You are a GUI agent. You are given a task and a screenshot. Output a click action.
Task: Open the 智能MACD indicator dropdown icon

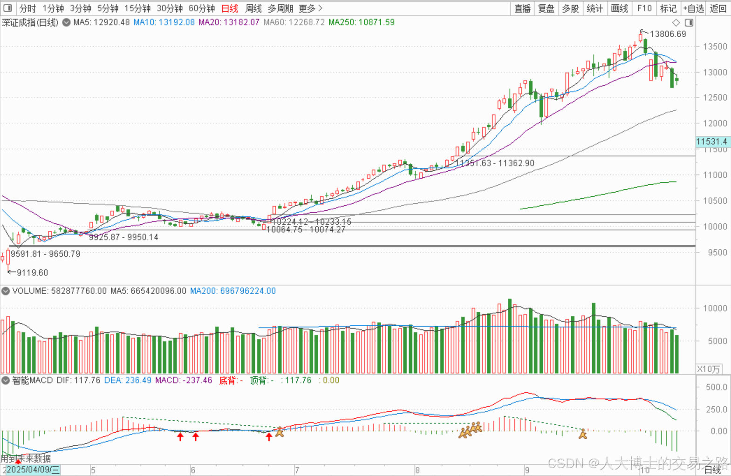6,381
